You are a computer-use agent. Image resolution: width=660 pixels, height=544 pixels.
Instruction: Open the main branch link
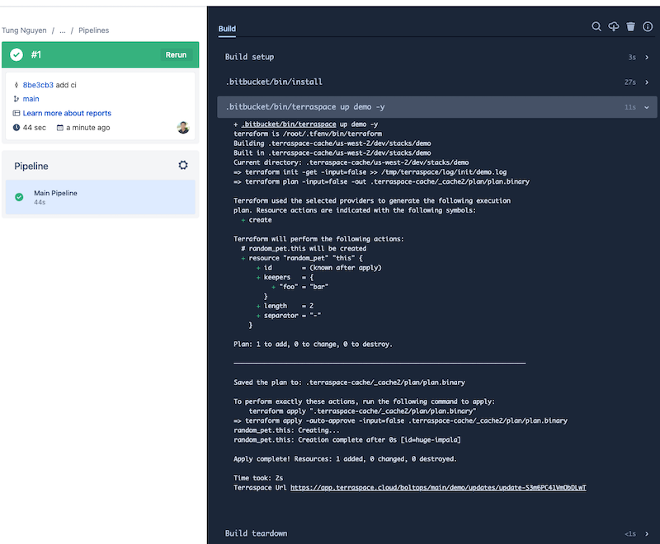pos(31,99)
